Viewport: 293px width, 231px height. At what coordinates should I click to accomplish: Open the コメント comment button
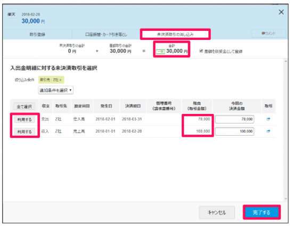coord(268,34)
